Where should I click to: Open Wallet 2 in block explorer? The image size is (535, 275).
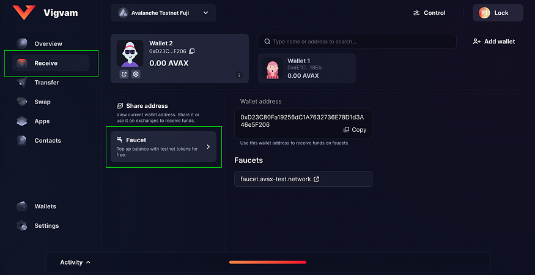(x=124, y=74)
